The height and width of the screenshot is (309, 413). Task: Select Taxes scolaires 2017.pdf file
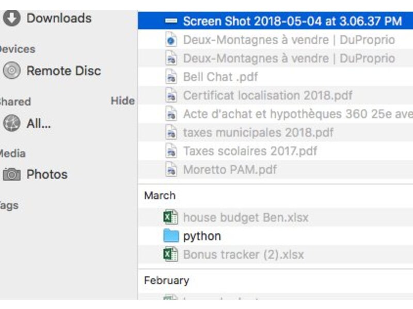click(250, 151)
